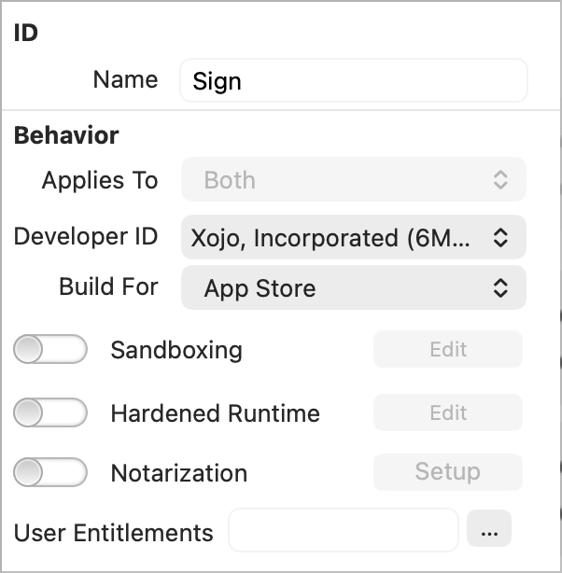Enable the Sandboxing switch
Viewport: 562px width, 573px height.
(x=51, y=350)
